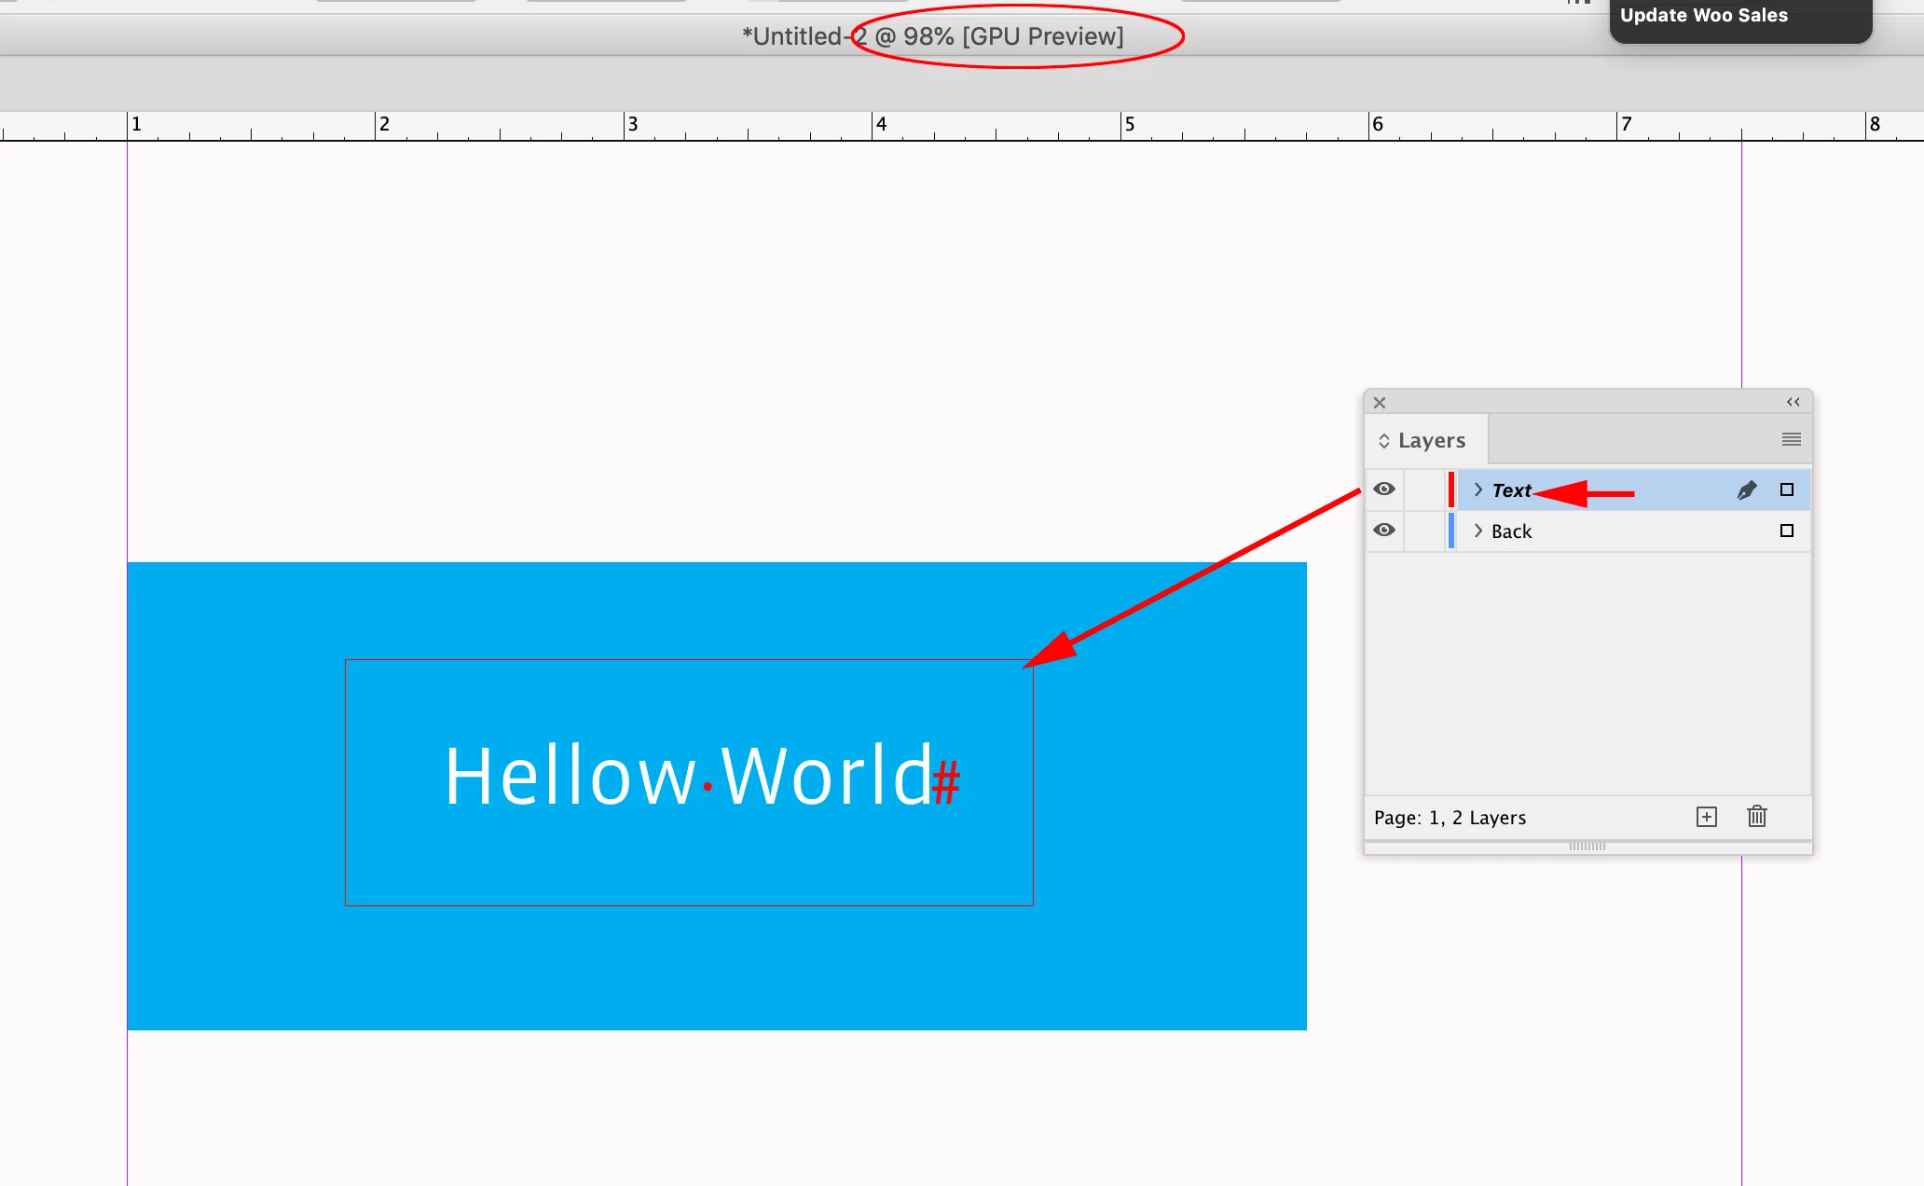Click selection square on Text layer row
The image size is (1924, 1186).
[1786, 490]
